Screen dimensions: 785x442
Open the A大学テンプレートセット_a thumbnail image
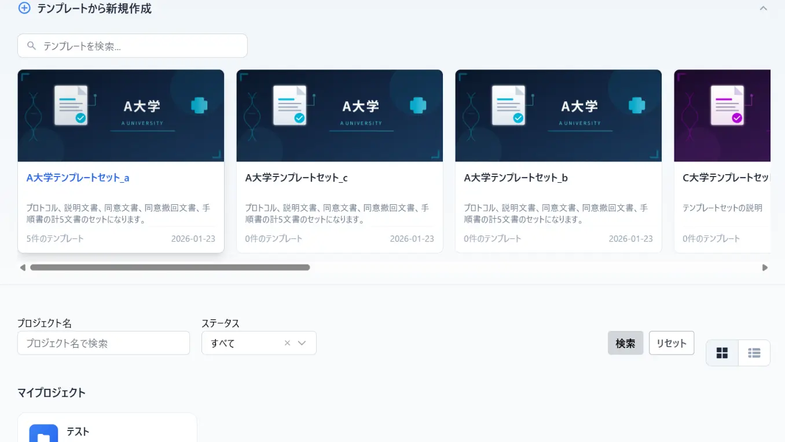point(120,116)
